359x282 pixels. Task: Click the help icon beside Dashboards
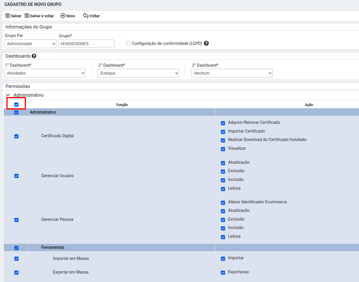coord(34,56)
